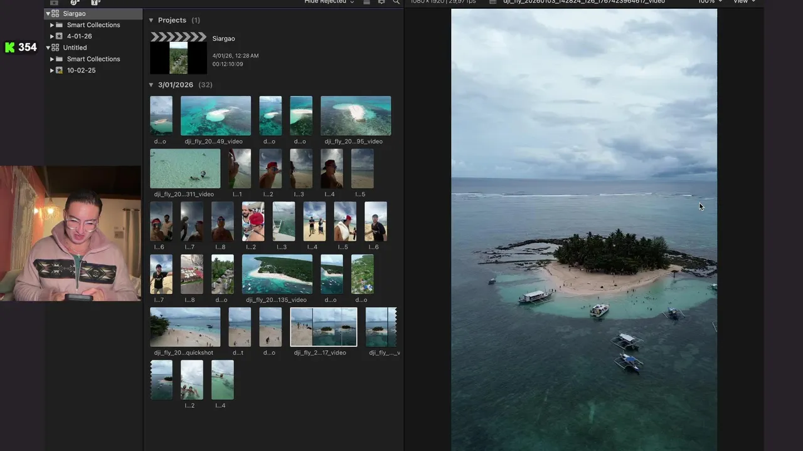This screenshot has height=451, width=803.
Task: Expand Smart Collections under the Siargao library
Action: point(52,25)
